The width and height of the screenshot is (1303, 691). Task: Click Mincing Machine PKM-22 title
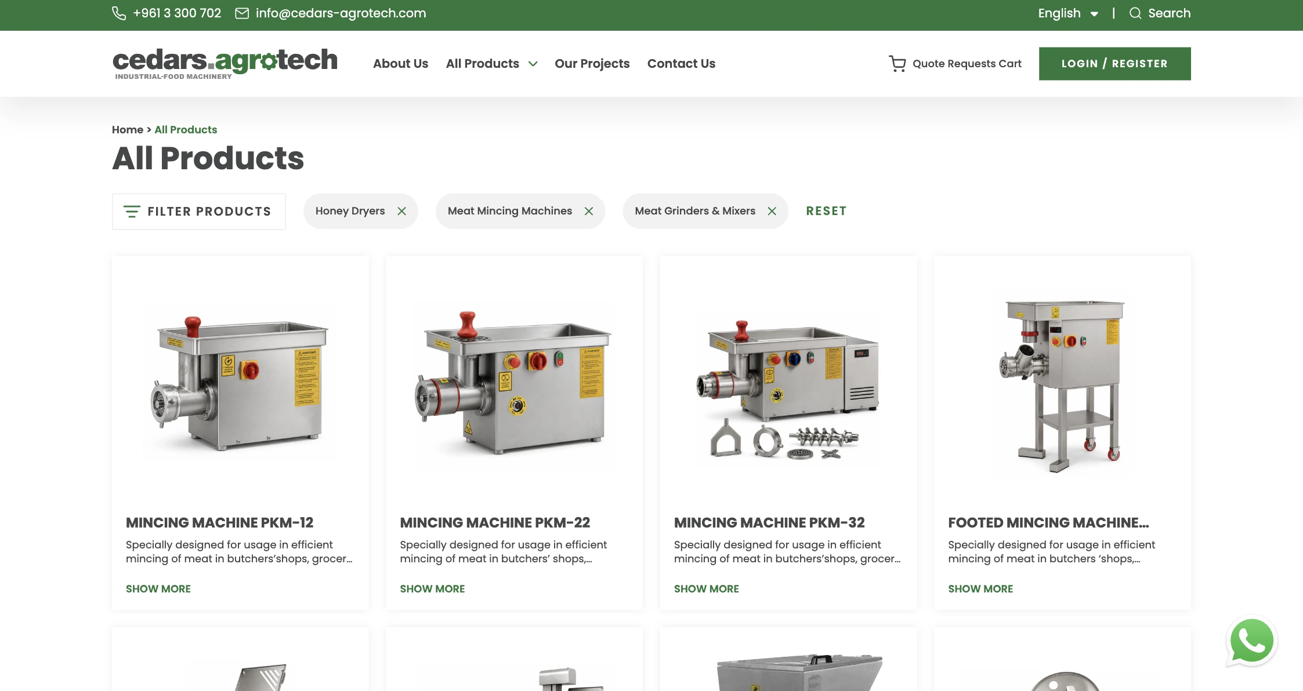(x=495, y=523)
